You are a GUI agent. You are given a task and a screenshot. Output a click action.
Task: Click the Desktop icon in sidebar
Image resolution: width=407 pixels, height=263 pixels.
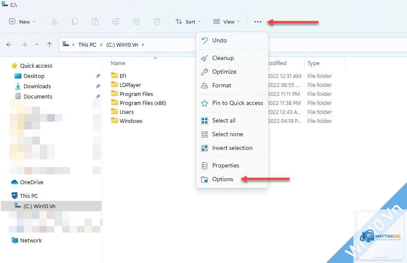[x=18, y=76]
